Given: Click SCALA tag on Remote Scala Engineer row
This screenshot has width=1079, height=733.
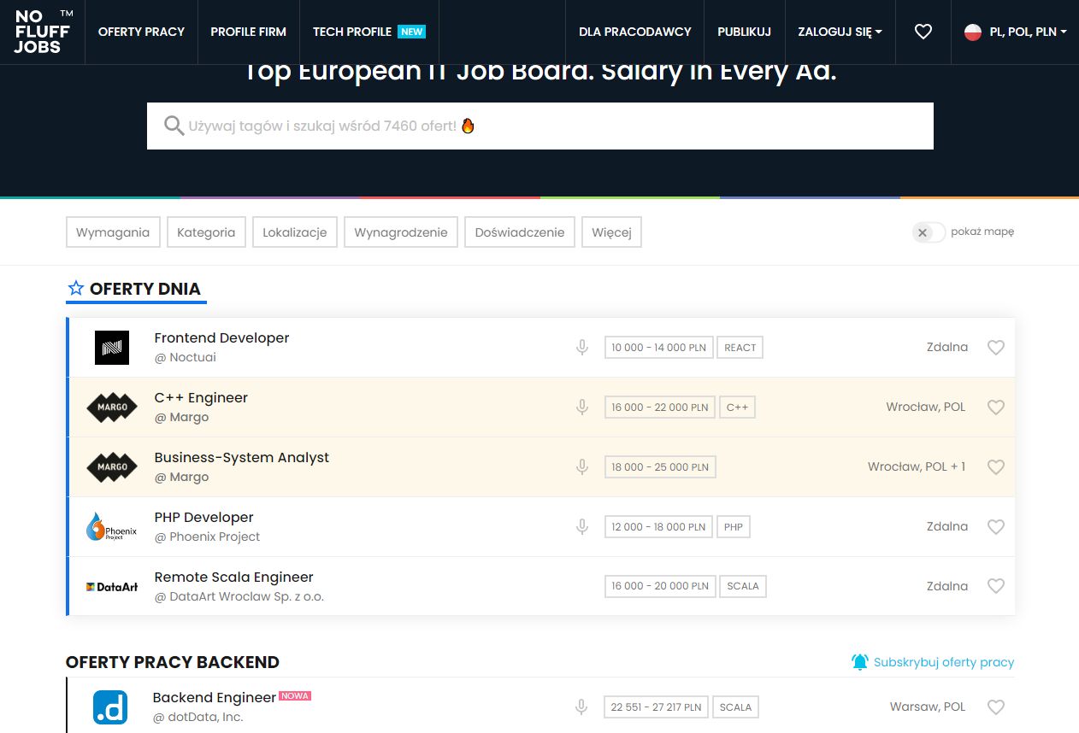Looking at the screenshot, I should point(743,587).
